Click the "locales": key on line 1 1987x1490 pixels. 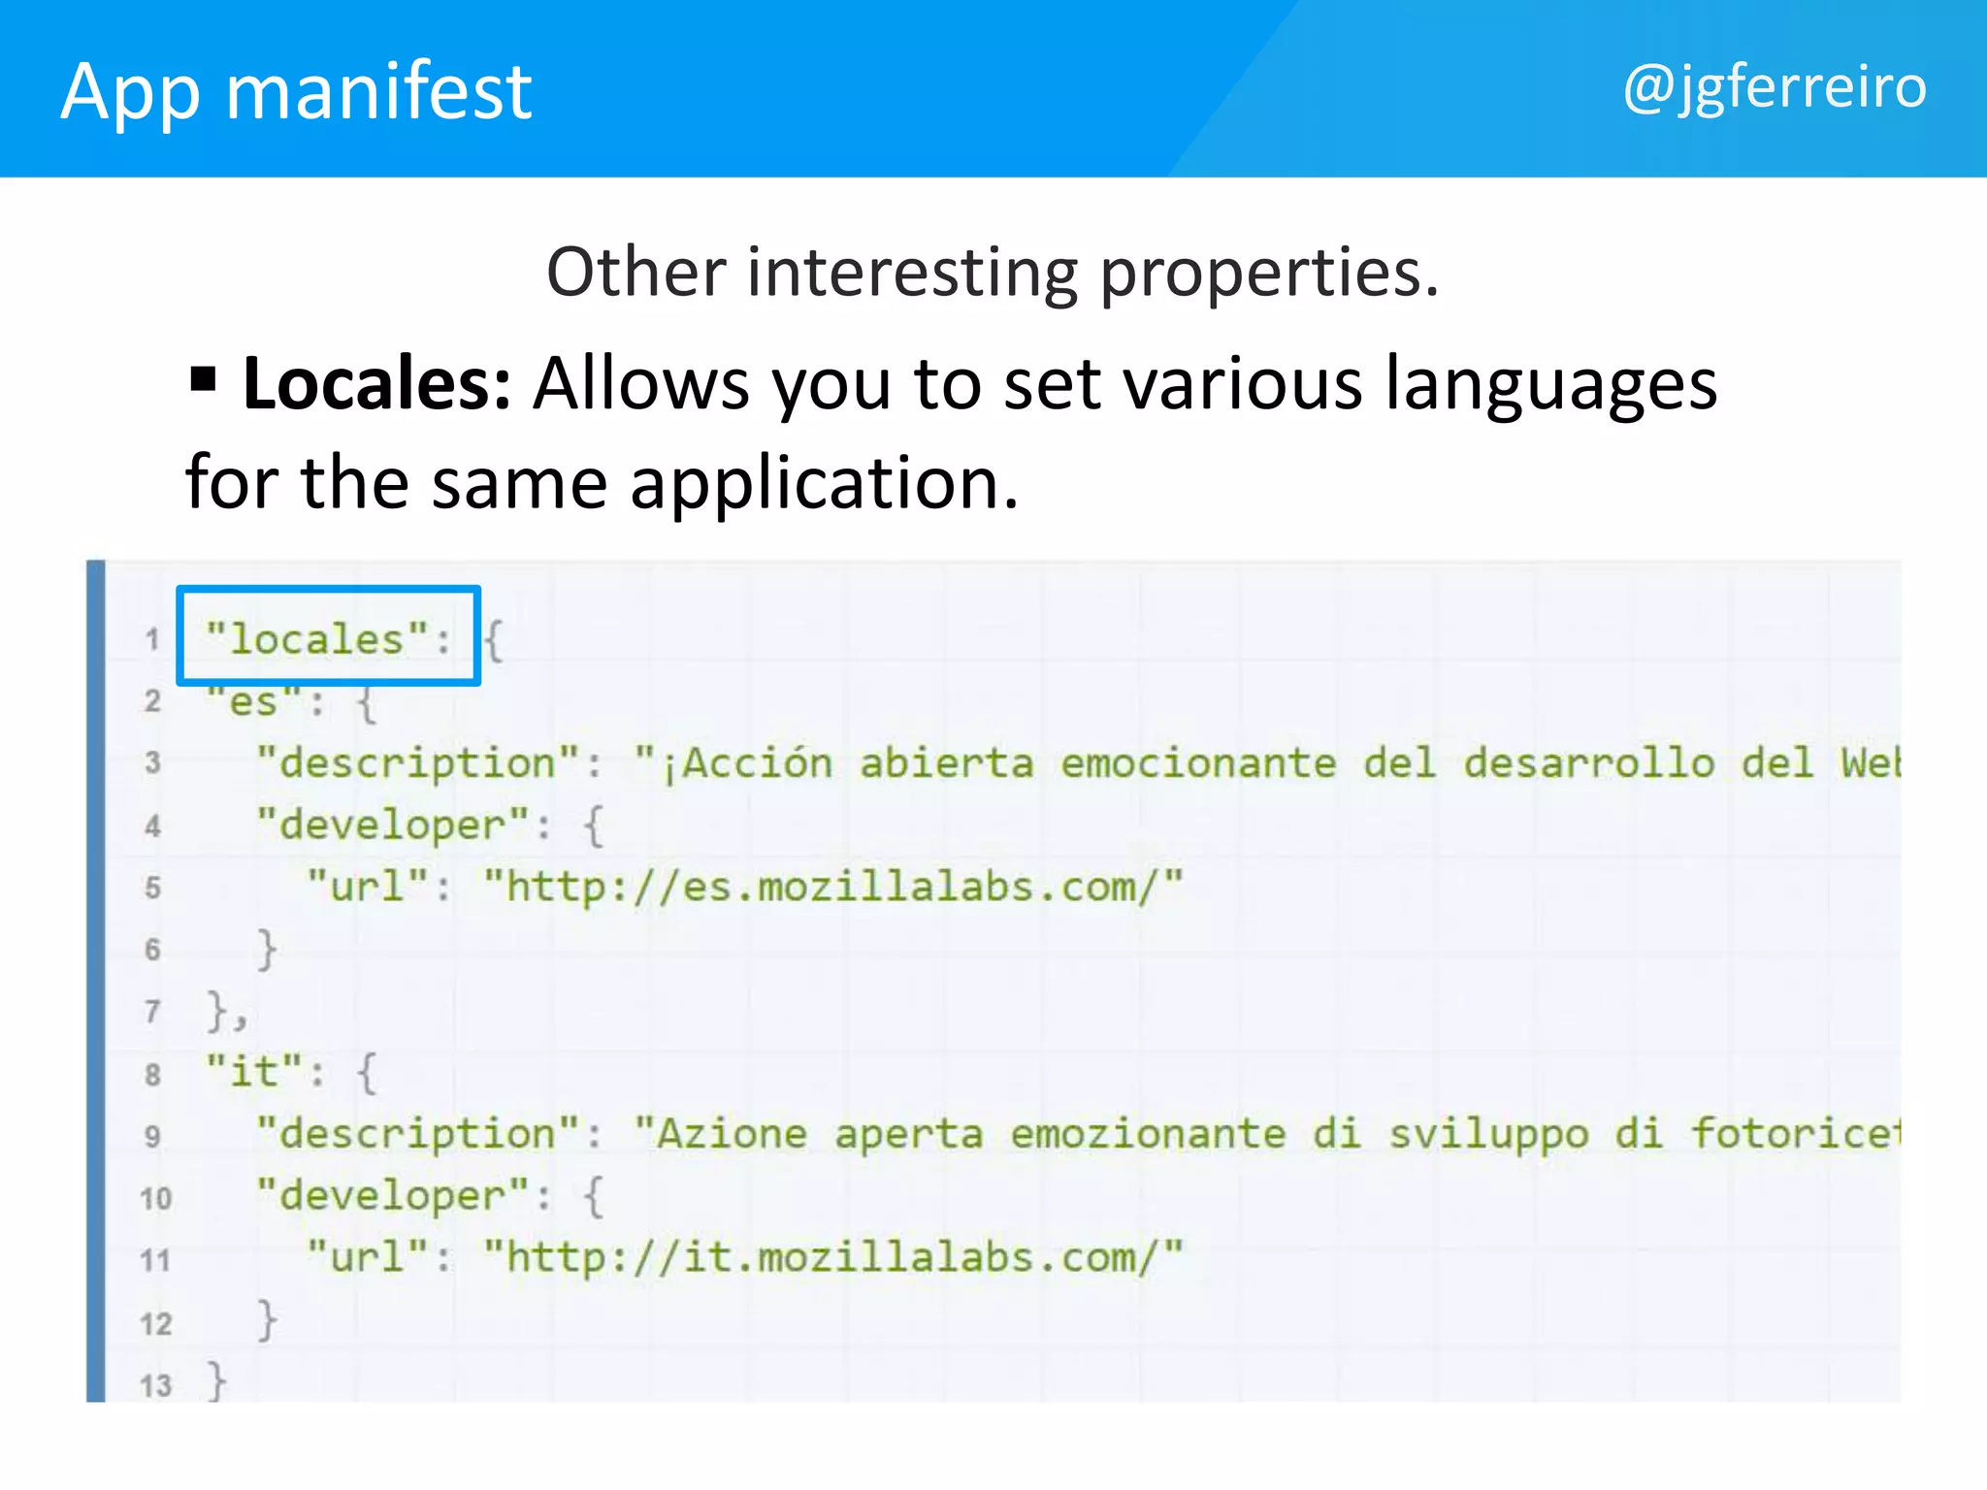point(329,639)
